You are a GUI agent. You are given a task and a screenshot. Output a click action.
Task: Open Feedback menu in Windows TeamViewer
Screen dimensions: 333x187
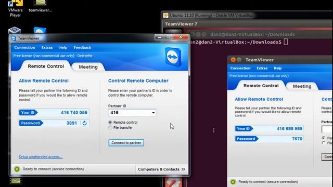tap(82, 48)
